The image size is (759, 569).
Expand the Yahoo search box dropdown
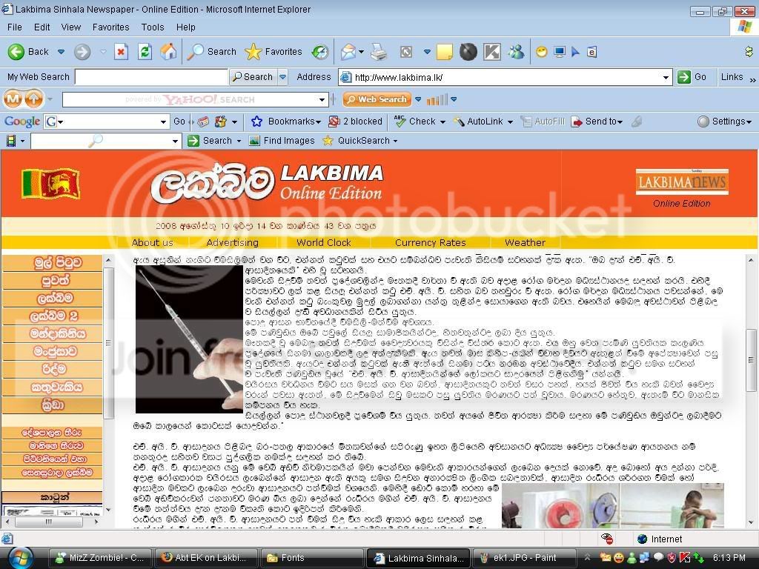[x=322, y=100]
